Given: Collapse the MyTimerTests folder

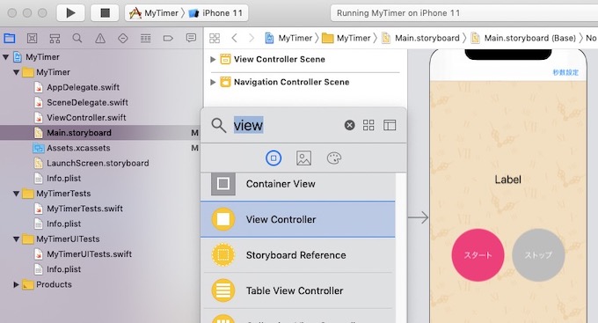Looking at the screenshot, I should click(x=16, y=194).
